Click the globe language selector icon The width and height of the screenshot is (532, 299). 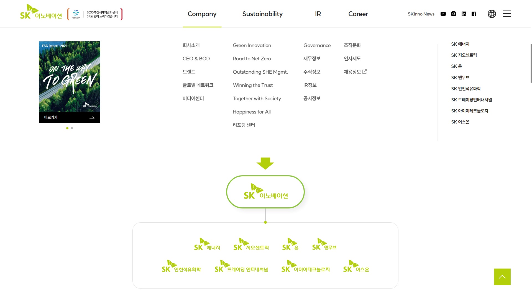492,14
